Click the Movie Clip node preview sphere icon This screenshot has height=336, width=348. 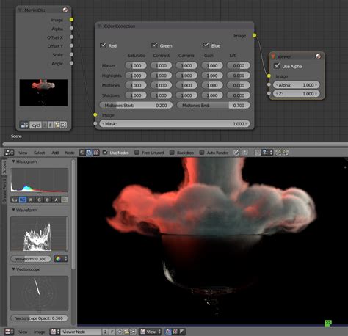pyautogui.click(x=65, y=10)
